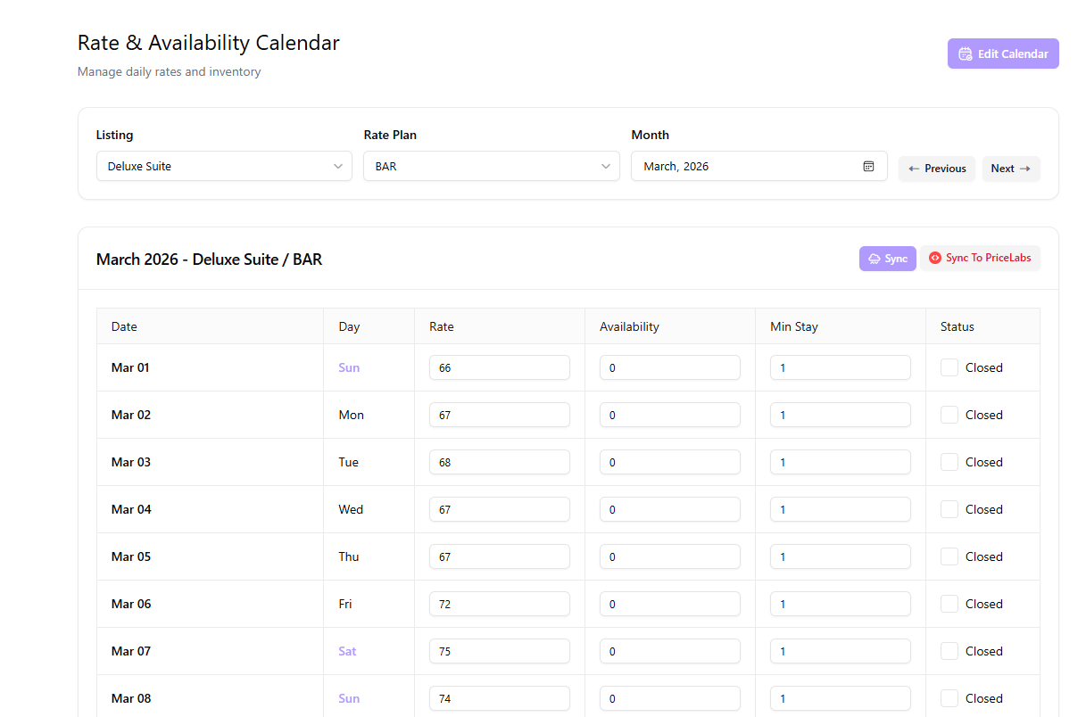
Task: Click the red PriceLabs sync icon
Action: click(x=935, y=258)
